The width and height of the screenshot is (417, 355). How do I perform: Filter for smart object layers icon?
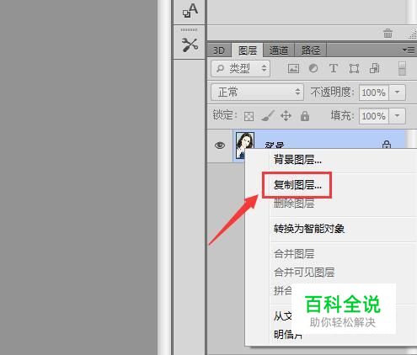pyautogui.click(x=374, y=68)
